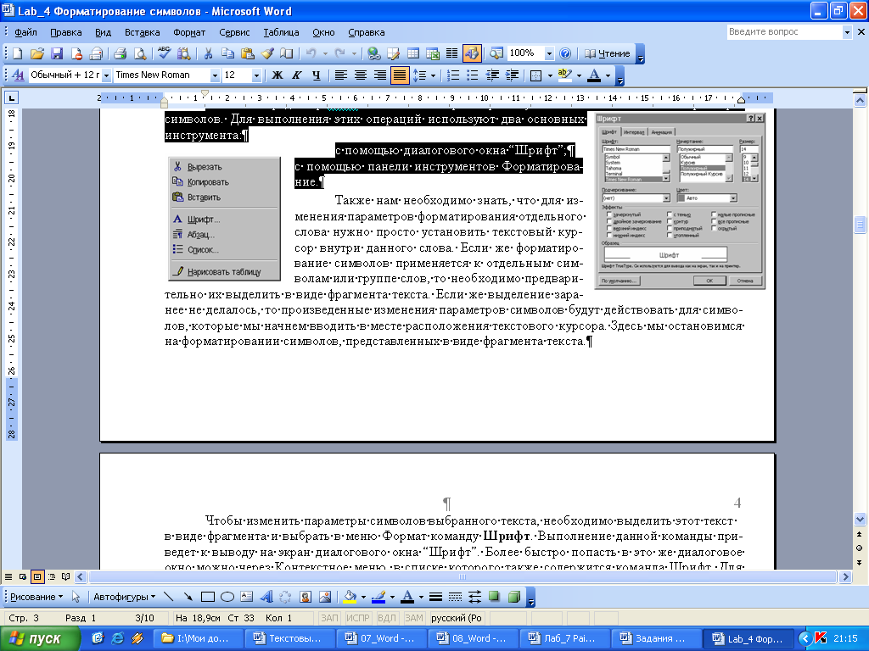This screenshot has height=651, width=869.
Task: Open the пуск Start menu
Action: tap(40, 638)
